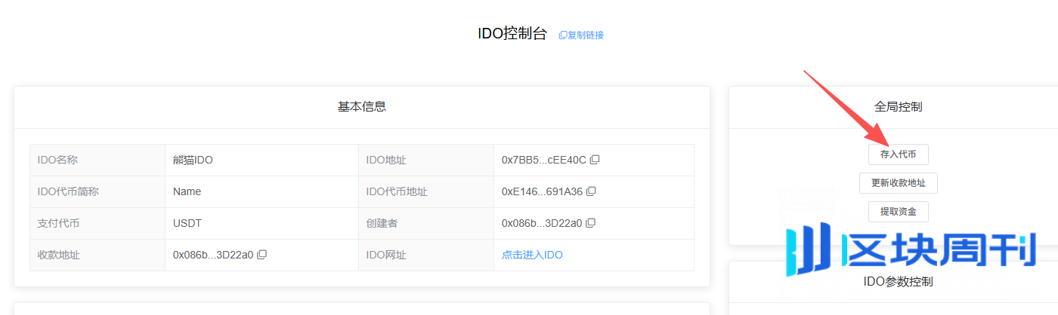Viewport: 1058px width, 315px height.
Task: Click the IDO控制台 page title
Action: (512, 34)
